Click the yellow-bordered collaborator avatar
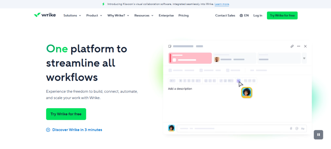Image resolution: width=331 pixels, height=149 pixels. pos(247,93)
